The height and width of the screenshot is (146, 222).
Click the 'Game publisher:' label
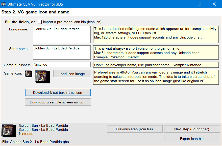[x=17, y=65]
